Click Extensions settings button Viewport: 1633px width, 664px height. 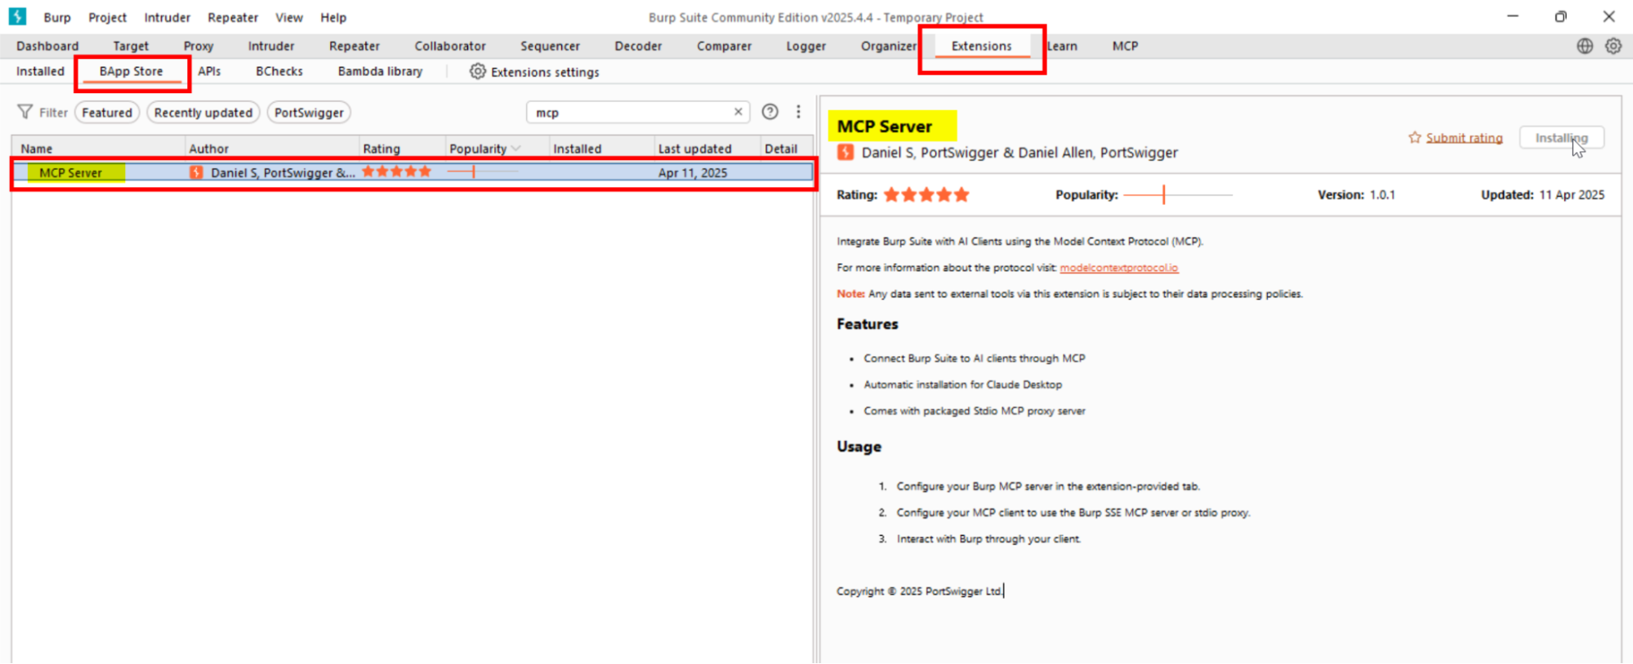[x=535, y=72]
